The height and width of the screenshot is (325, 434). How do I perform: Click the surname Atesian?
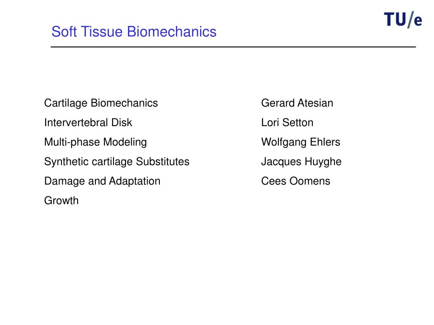[315, 103]
